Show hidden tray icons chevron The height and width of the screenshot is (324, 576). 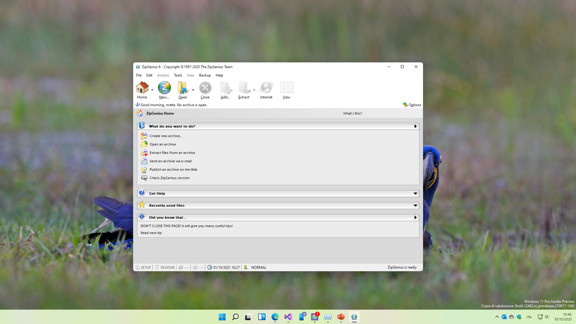(x=497, y=317)
